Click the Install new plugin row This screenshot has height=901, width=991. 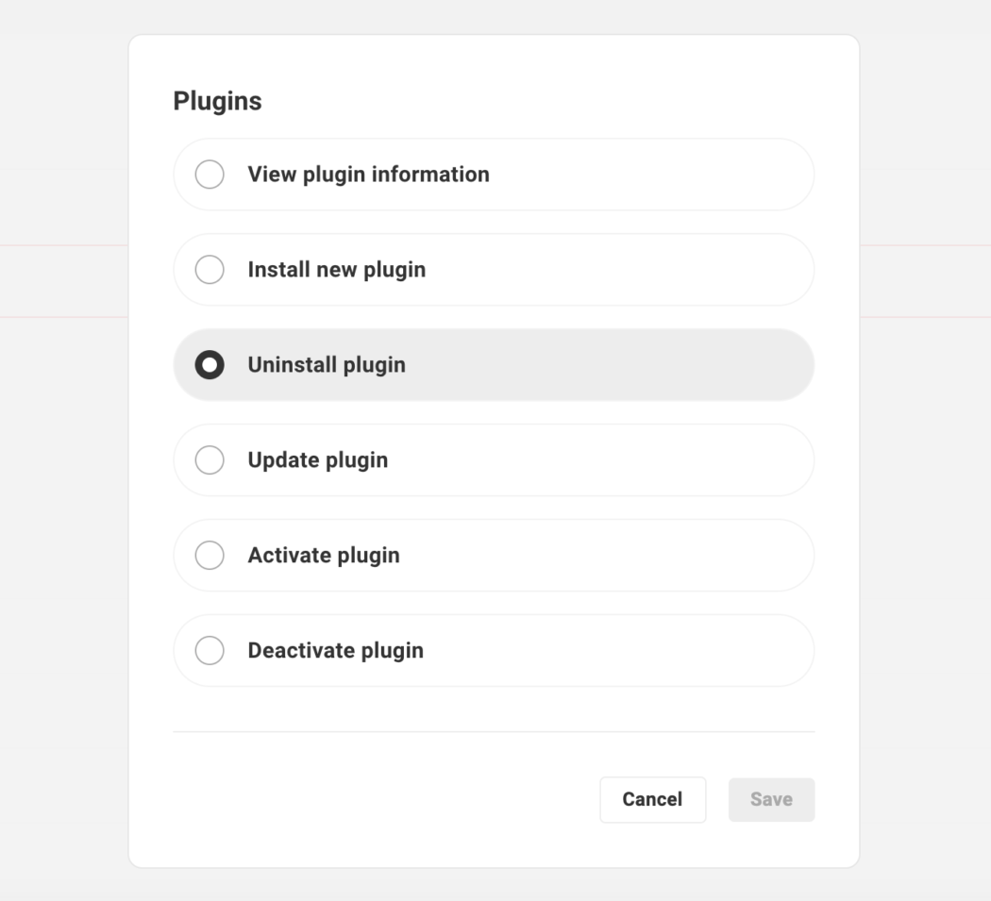(493, 269)
